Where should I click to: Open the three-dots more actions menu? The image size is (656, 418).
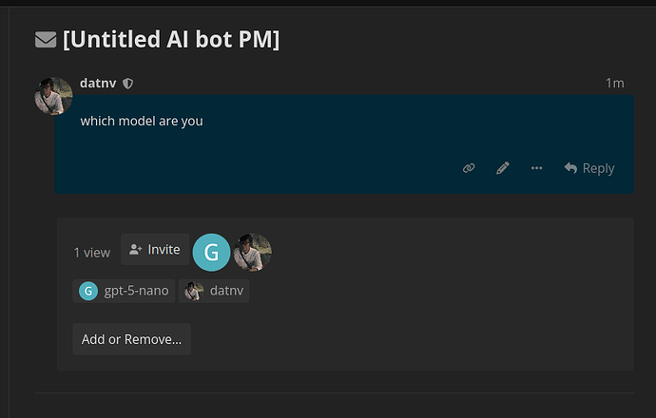[536, 168]
